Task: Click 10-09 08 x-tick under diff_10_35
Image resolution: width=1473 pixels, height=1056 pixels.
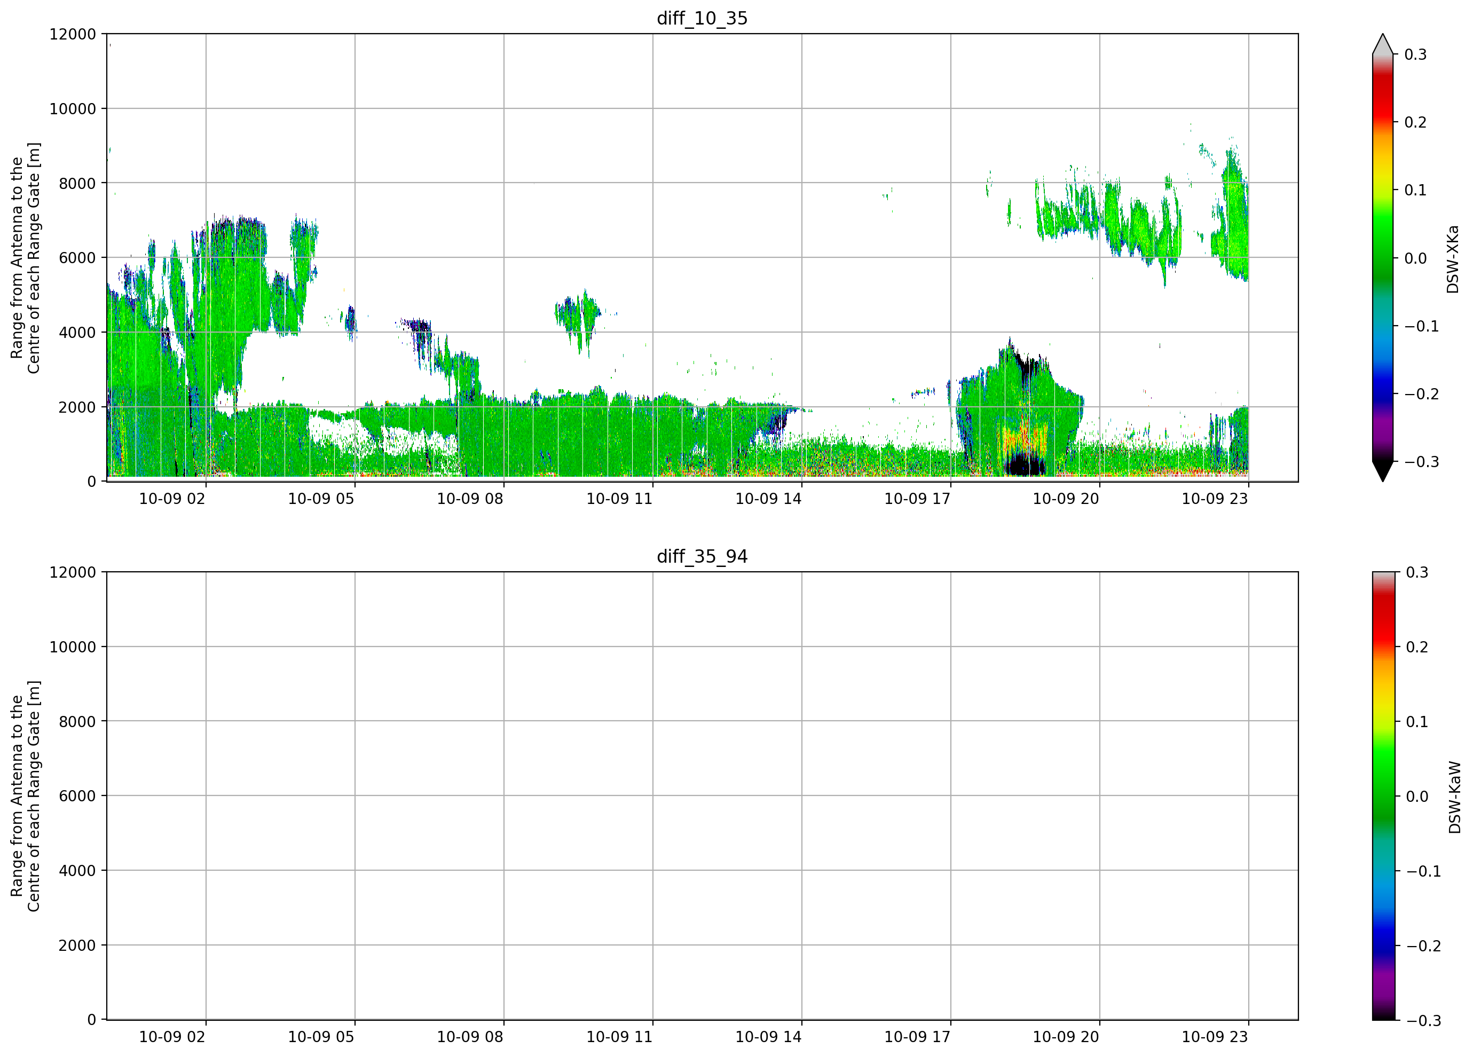Action: coord(470,499)
